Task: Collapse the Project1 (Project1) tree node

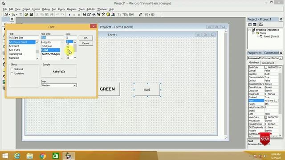Action: click(x=249, y=30)
